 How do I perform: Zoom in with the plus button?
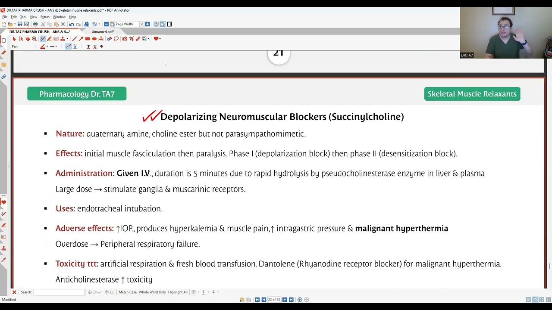(147, 24)
